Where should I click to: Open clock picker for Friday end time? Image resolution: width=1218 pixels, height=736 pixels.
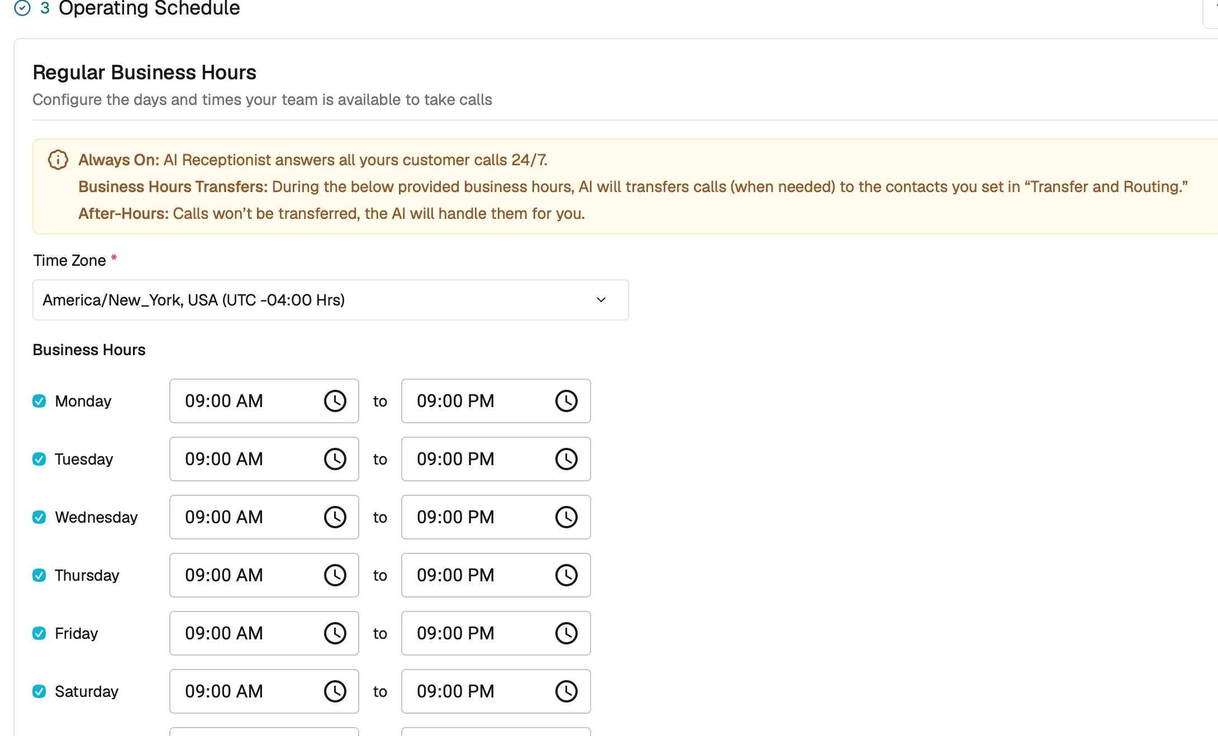coord(567,633)
